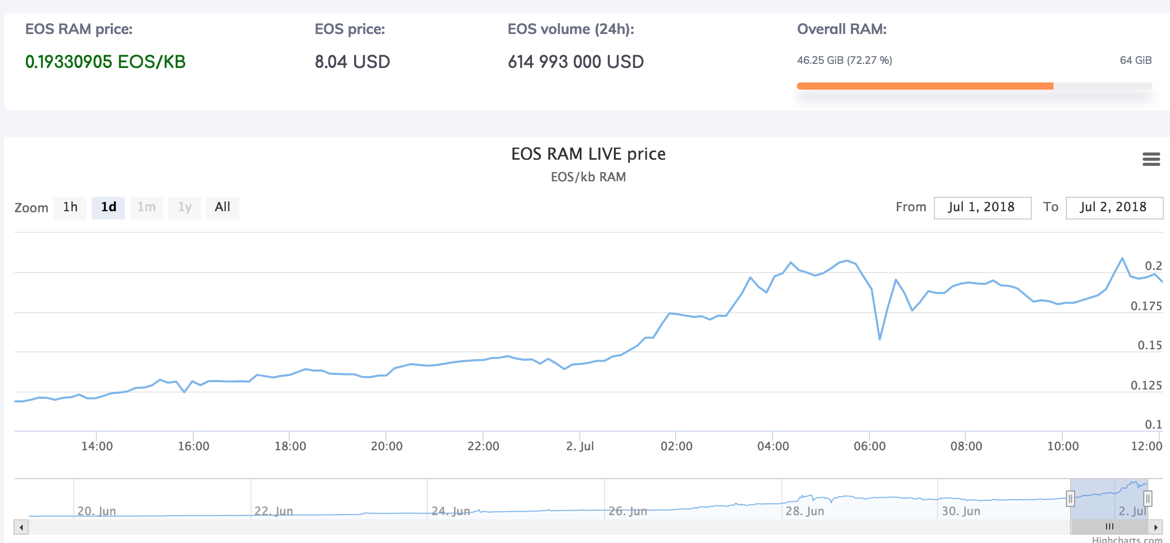The height and width of the screenshot is (543, 1170).
Task: Click the 04:00 x-axis label
Action: (x=773, y=446)
